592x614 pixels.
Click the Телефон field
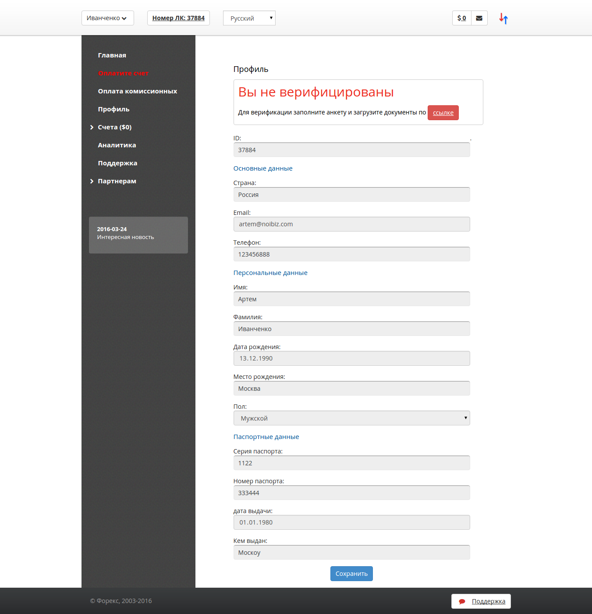(x=352, y=254)
